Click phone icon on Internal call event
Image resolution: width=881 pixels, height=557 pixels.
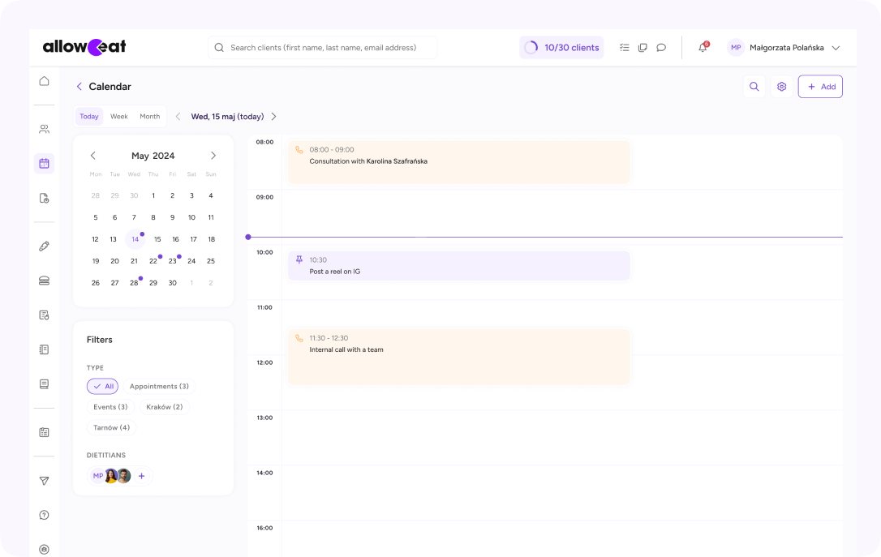point(299,338)
